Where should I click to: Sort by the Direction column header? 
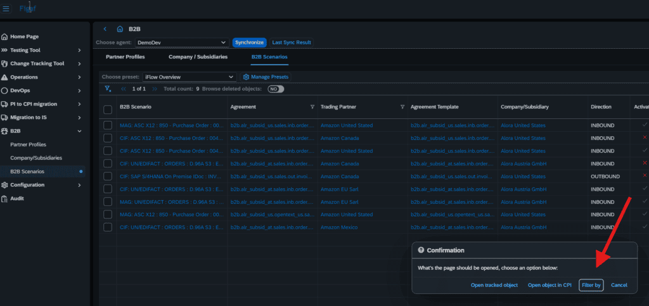pyautogui.click(x=601, y=107)
